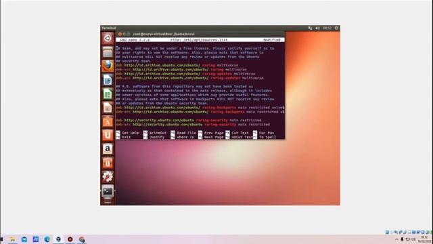Open the blue square app in Windows taskbar

tap(36, 239)
